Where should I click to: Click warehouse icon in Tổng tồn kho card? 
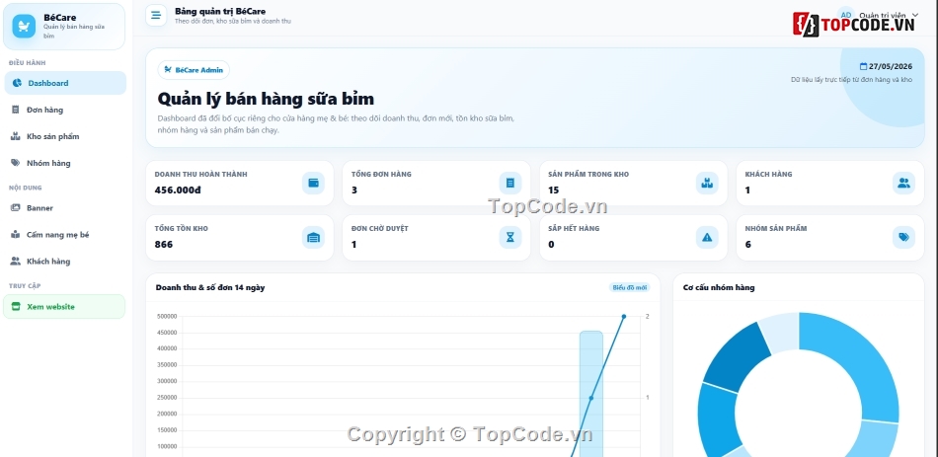click(313, 238)
